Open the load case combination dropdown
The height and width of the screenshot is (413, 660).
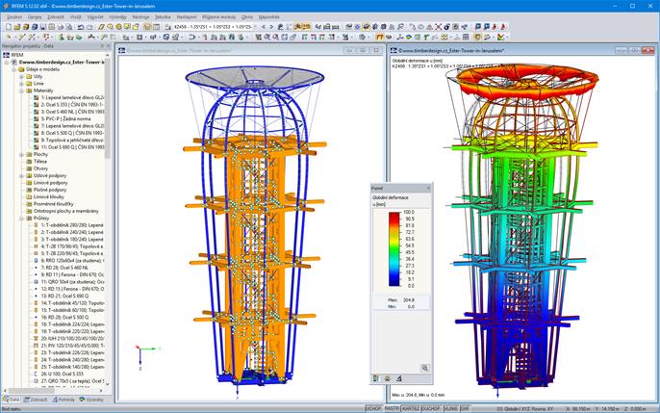point(256,27)
